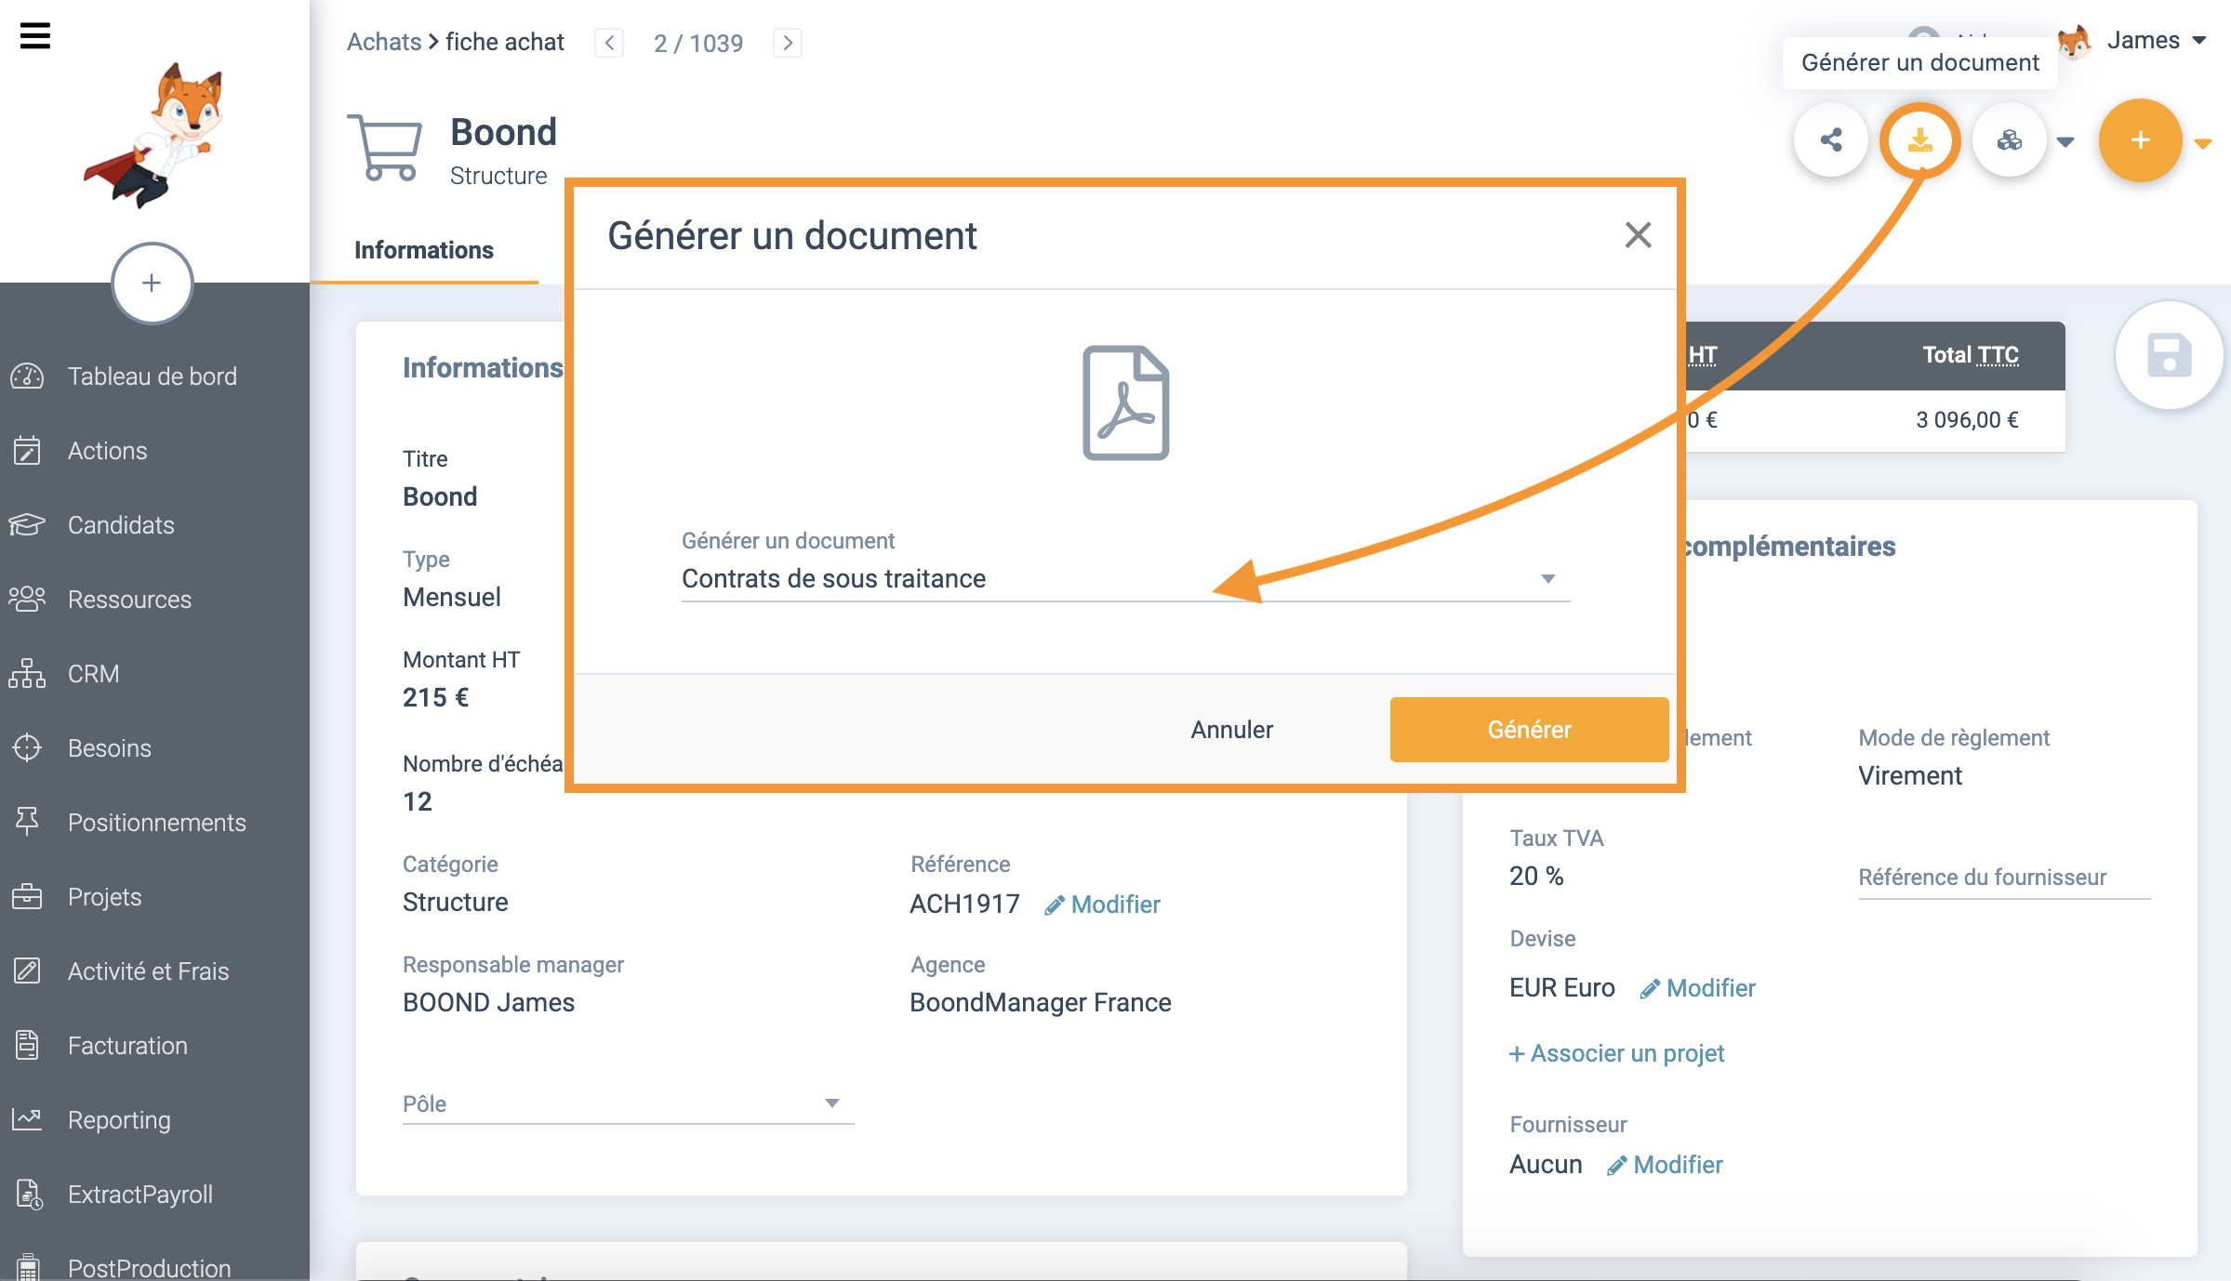Expand the orange add dropdown arrow
2231x1281 pixels.
(2202, 143)
